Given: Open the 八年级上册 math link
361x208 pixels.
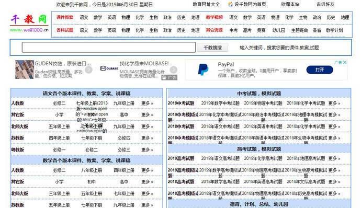Looking at the screenshot, I should coord(92,170).
